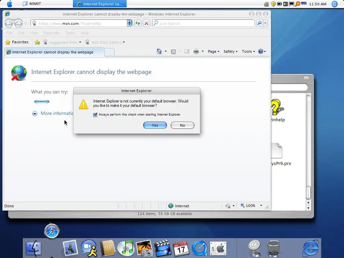344x258 pixels.
Task: Open the File menu
Action: (9, 33)
